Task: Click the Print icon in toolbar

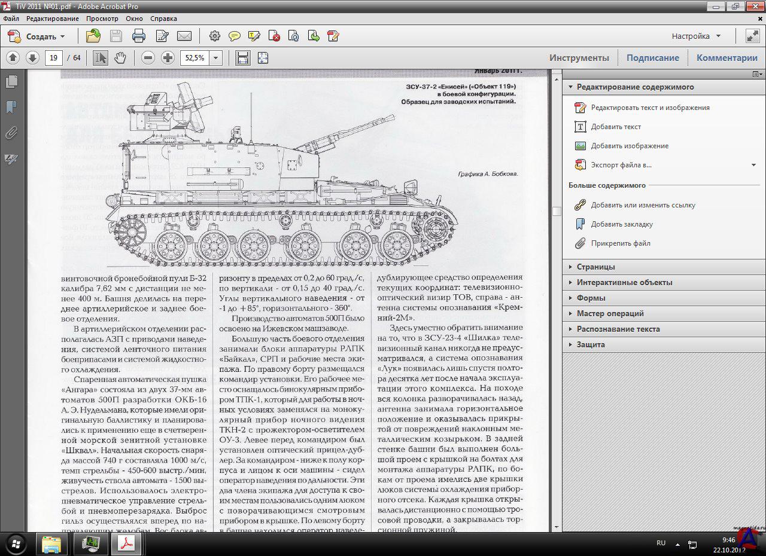Action: [139, 36]
